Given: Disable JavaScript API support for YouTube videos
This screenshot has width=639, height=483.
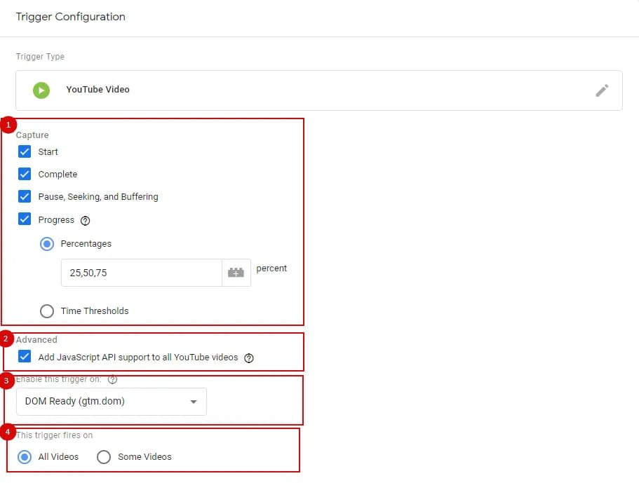Looking at the screenshot, I should tap(25, 357).
